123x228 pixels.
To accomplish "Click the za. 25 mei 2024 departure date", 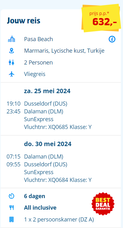I will pos(47,91).
